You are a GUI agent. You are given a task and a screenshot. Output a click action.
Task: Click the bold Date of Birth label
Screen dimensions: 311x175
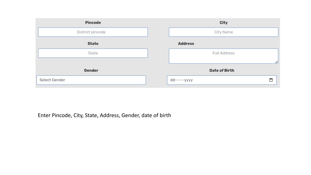click(x=222, y=70)
